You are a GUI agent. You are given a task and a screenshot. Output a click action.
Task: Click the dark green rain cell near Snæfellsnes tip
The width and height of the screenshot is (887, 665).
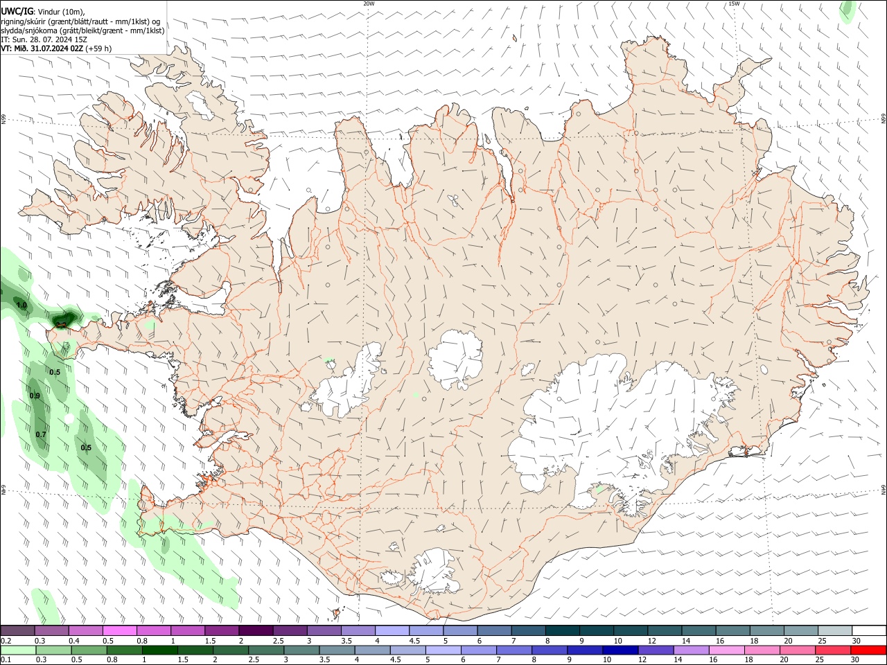click(x=64, y=319)
